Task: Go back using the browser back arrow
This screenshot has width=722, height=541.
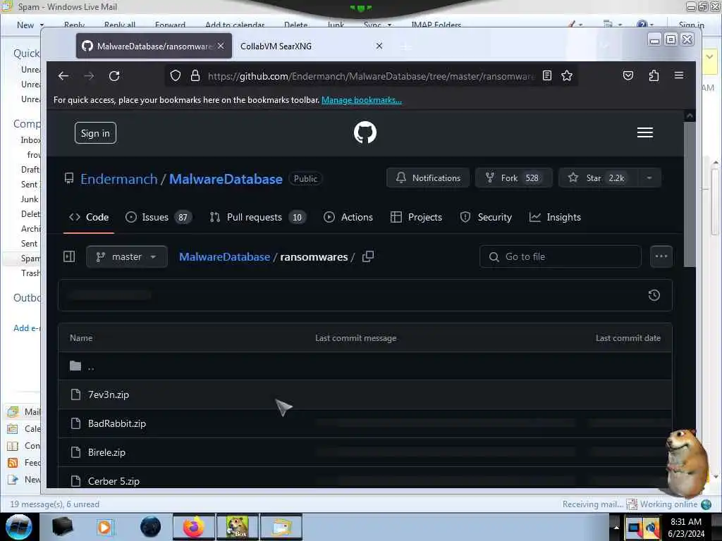Action: coord(63,76)
